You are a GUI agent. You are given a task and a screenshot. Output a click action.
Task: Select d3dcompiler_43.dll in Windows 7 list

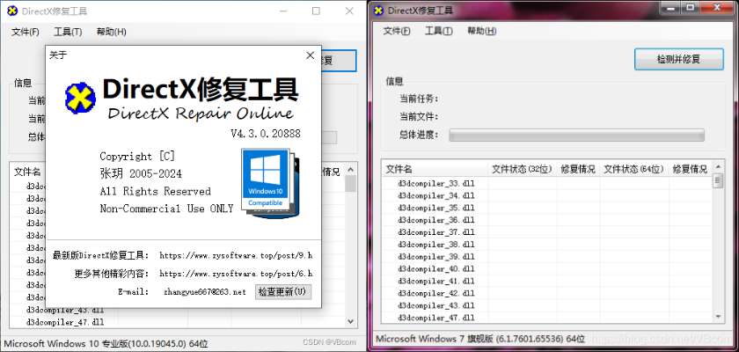pyautogui.click(x=436, y=306)
